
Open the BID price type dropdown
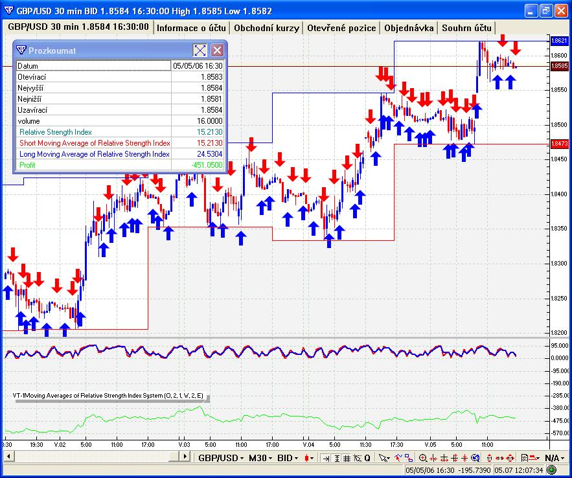coord(288,458)
